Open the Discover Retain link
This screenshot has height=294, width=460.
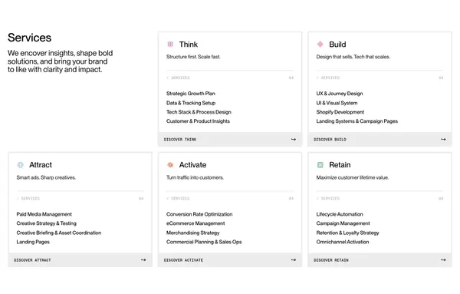380,260
